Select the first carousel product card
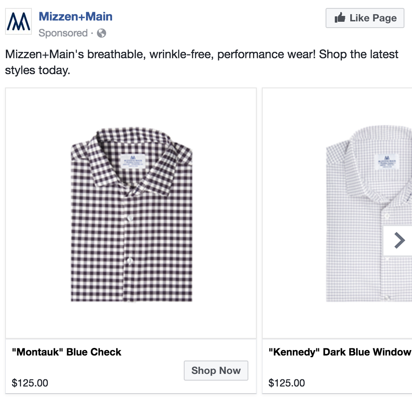Image resolution: width=412 pixels, height=407 pixels. 130,243
